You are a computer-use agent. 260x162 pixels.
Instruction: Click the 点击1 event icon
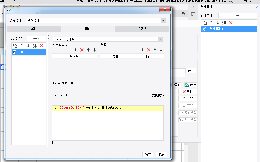(15, 52)
